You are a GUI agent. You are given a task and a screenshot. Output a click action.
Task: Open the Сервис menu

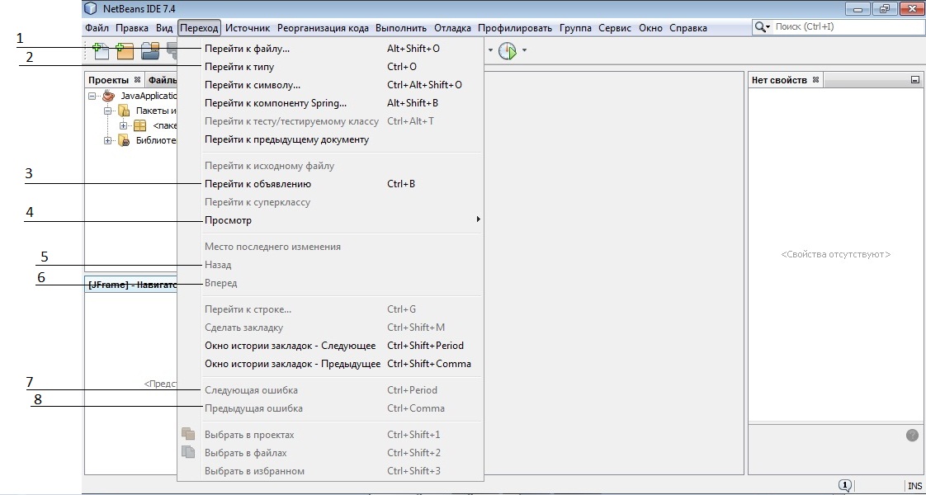[x=615, y=28]
